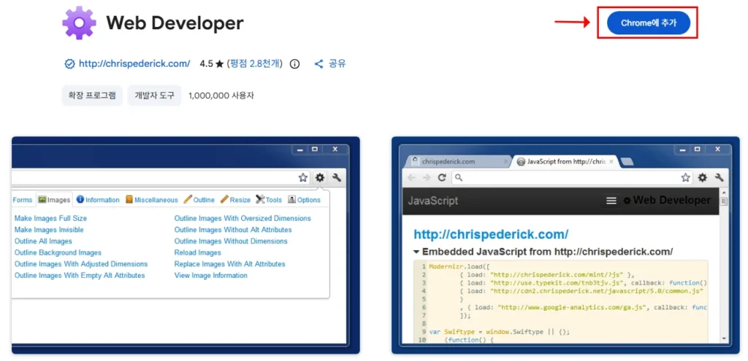Image resolution: width=748 pixels, height=361 pixels.
Task: Click the wrench icon in right screenshot toolbar
Action: click(720, 178)
